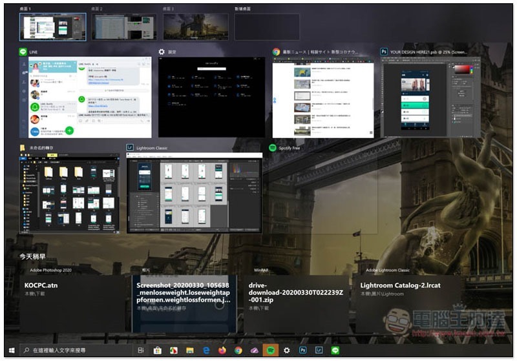The height and width of the screenshot is (361, 517).
Task: Add a new desktop via 新增桌面
Action: pos(267,27)
